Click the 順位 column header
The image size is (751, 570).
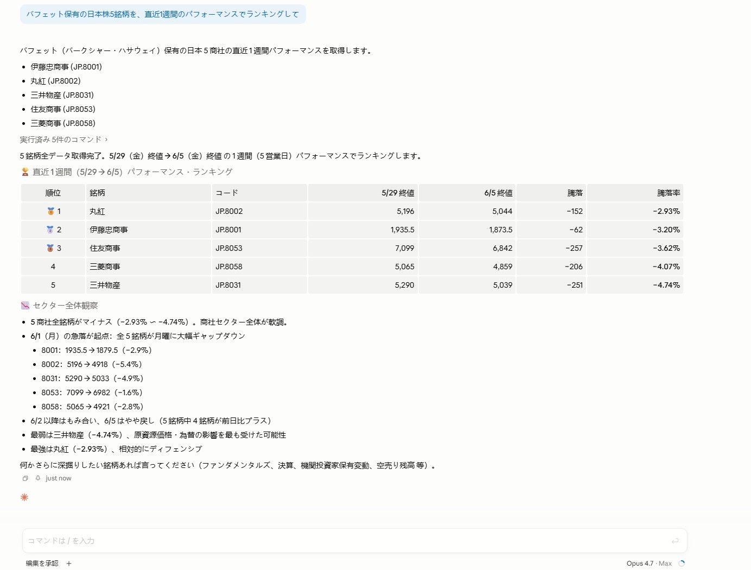click(x=53, y=193)
